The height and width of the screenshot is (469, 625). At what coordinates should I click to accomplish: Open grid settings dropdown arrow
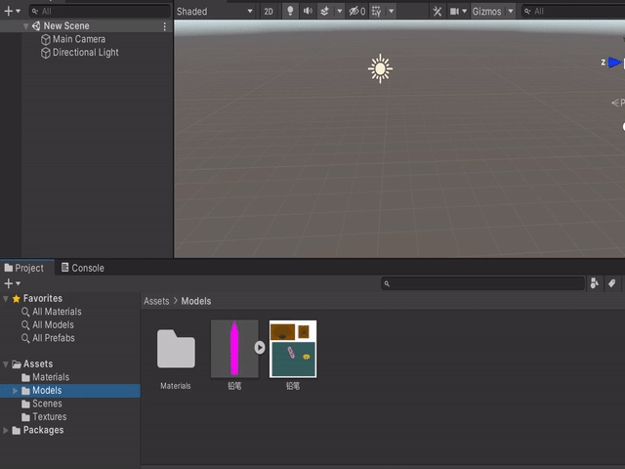pyautogui.click(x=392, y=11)
